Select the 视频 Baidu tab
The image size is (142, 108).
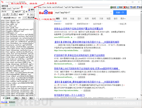pyautogui.click(x=87, y=19)
